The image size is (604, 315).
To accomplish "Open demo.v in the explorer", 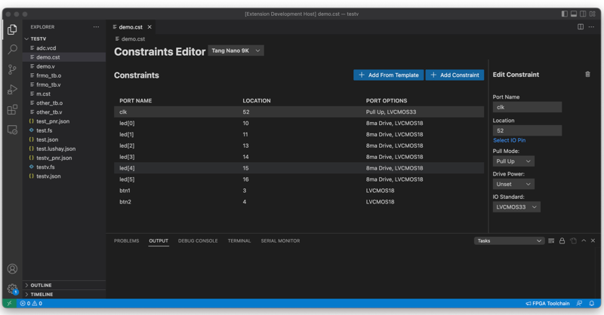I will click(x=64, y=66).
